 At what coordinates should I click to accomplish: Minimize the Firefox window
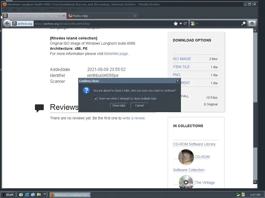(x=245, y=4)
